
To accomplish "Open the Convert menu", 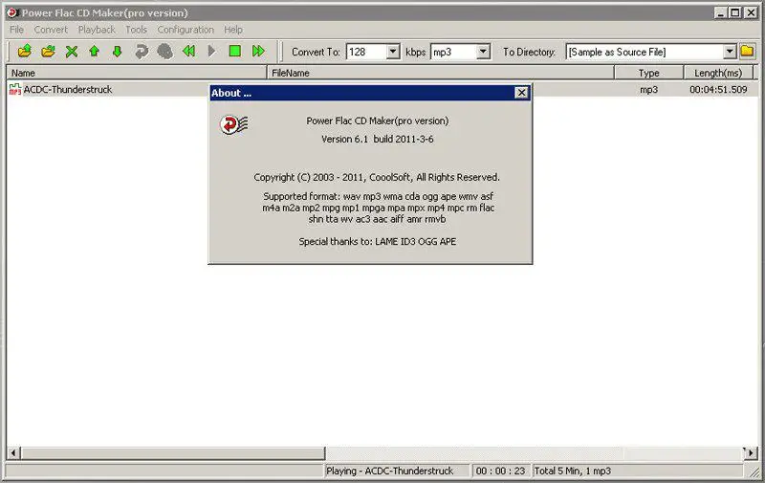I will (x=51, y=30).
